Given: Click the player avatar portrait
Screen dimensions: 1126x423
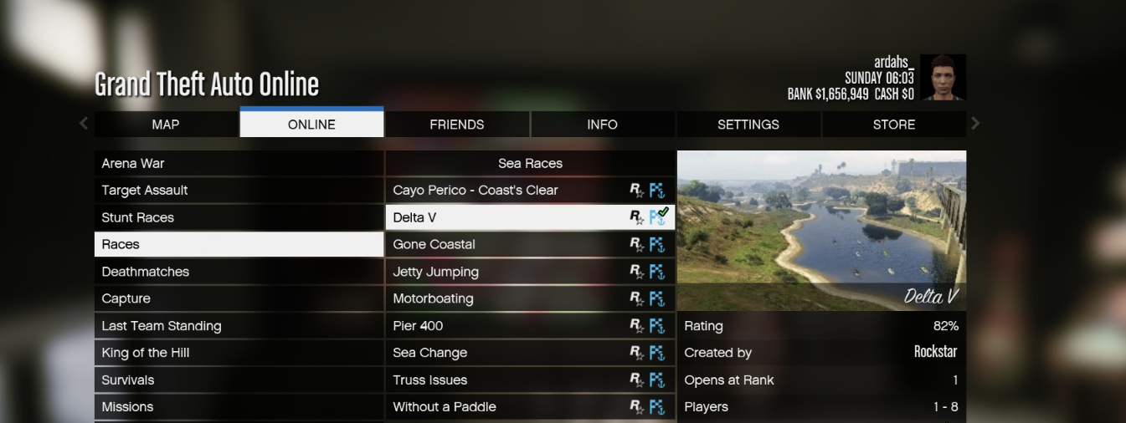Looking at the screenshot, I should pos(943,78).
